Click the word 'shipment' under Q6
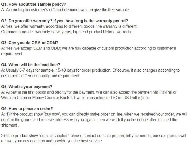The image size is (188, 145). pyautogui.click(x=10, y=125)
